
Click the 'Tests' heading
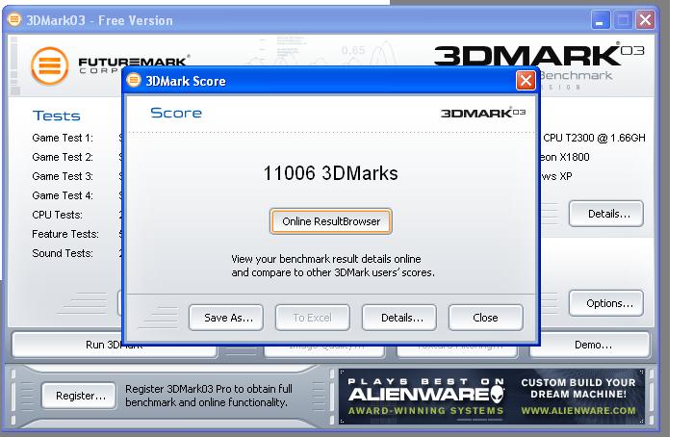click(56, 116)
